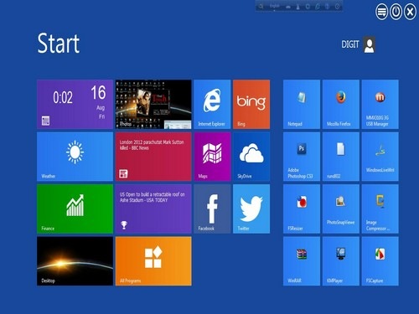Launch the Bing tile
Image resolution: width=419 pixels, height=314 pixels.
[x=251, y=104]
